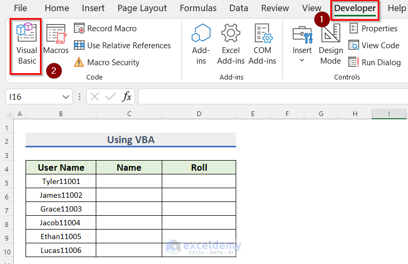The height and width of the screenshot is (264, 408).
Task: Switch to the Data tab
Action: pos(239,8)
